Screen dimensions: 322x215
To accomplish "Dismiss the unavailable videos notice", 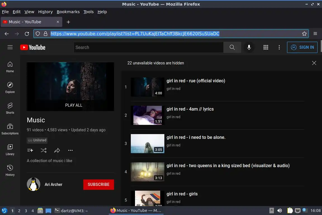I will (x=314, y=63).
